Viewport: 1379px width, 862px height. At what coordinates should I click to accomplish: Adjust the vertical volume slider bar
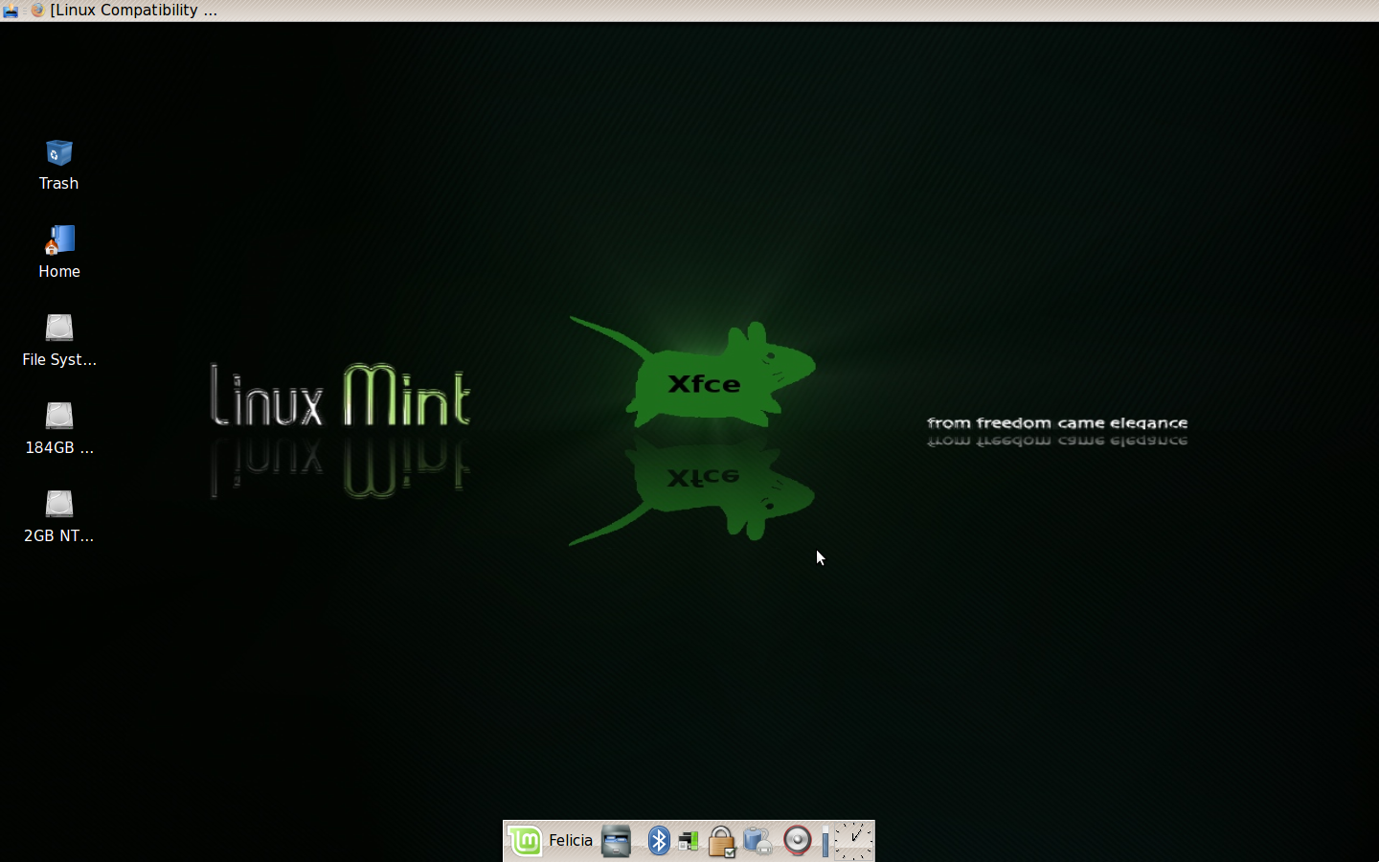(x=825, y=841)
